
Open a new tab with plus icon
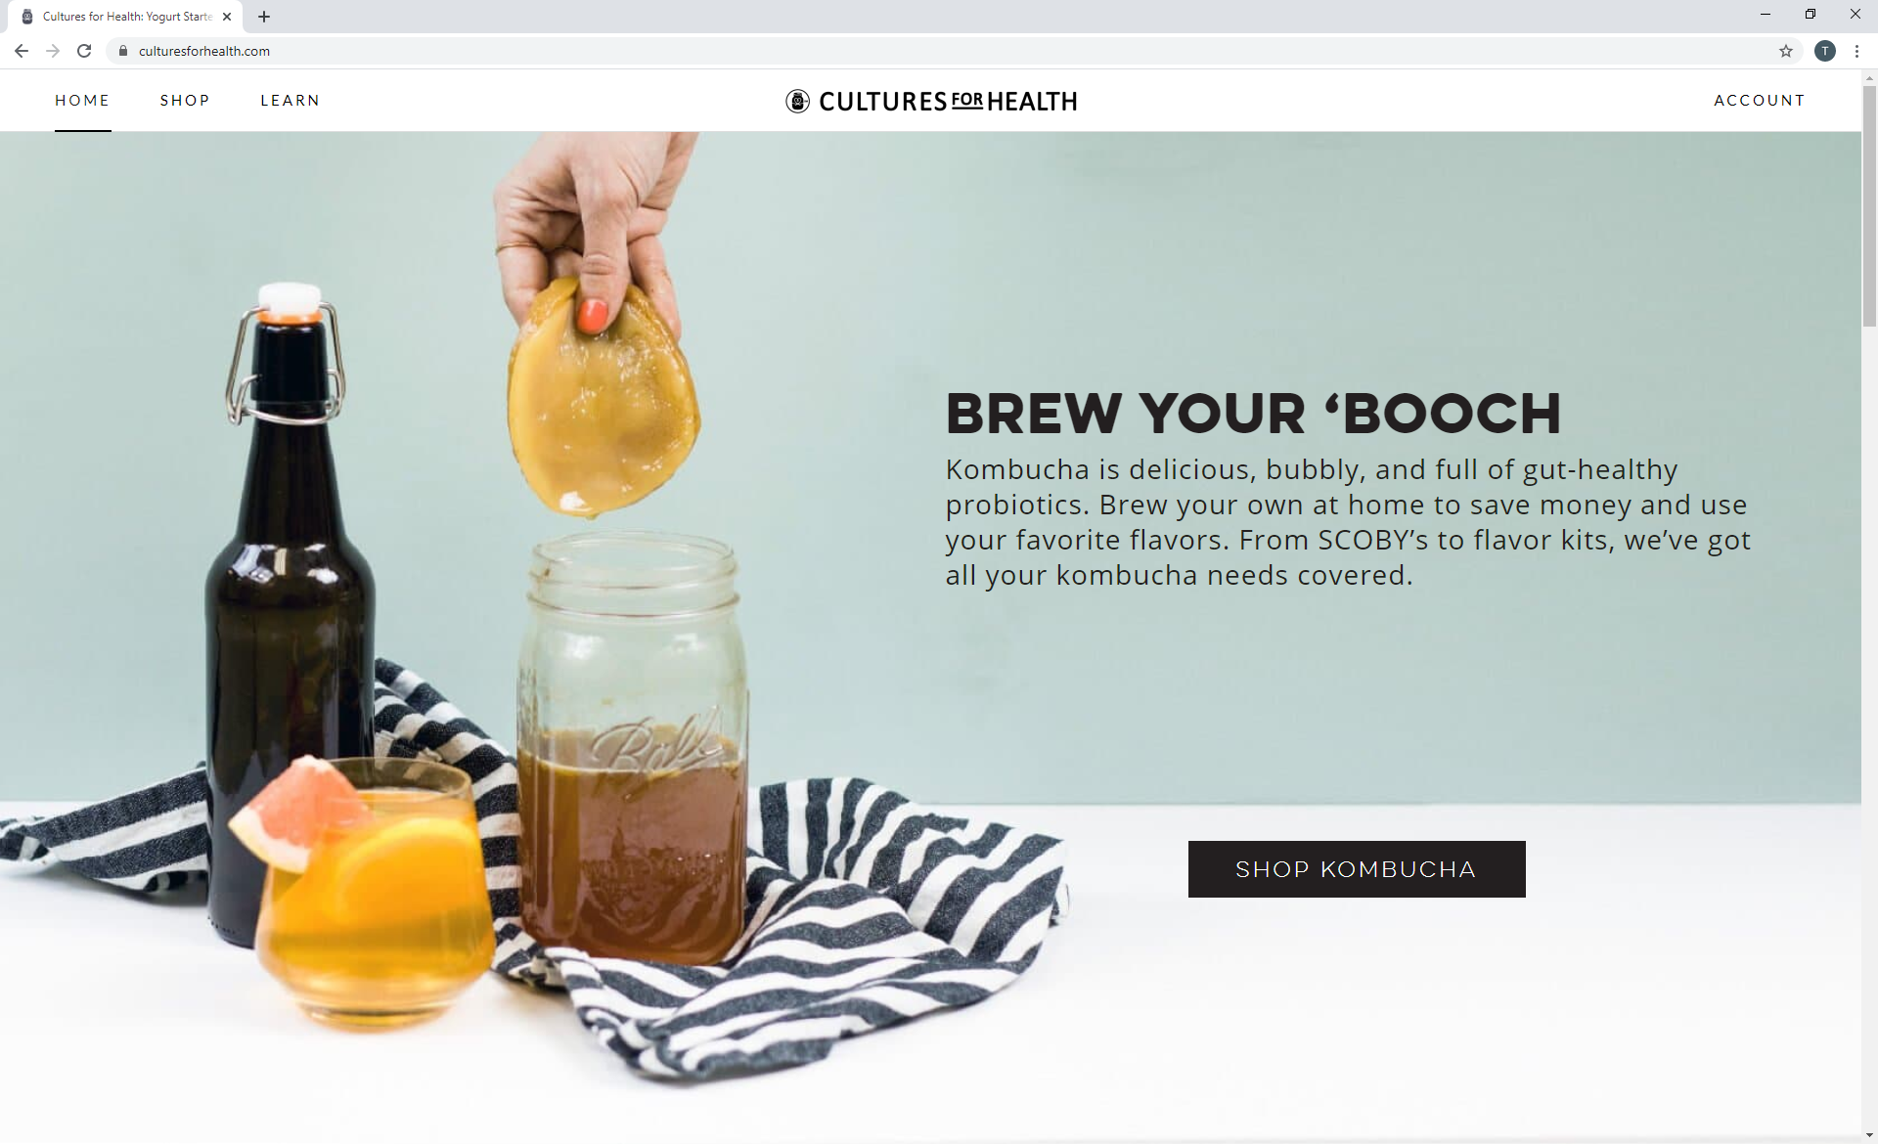pyautogui.click(x=264, y=17)
